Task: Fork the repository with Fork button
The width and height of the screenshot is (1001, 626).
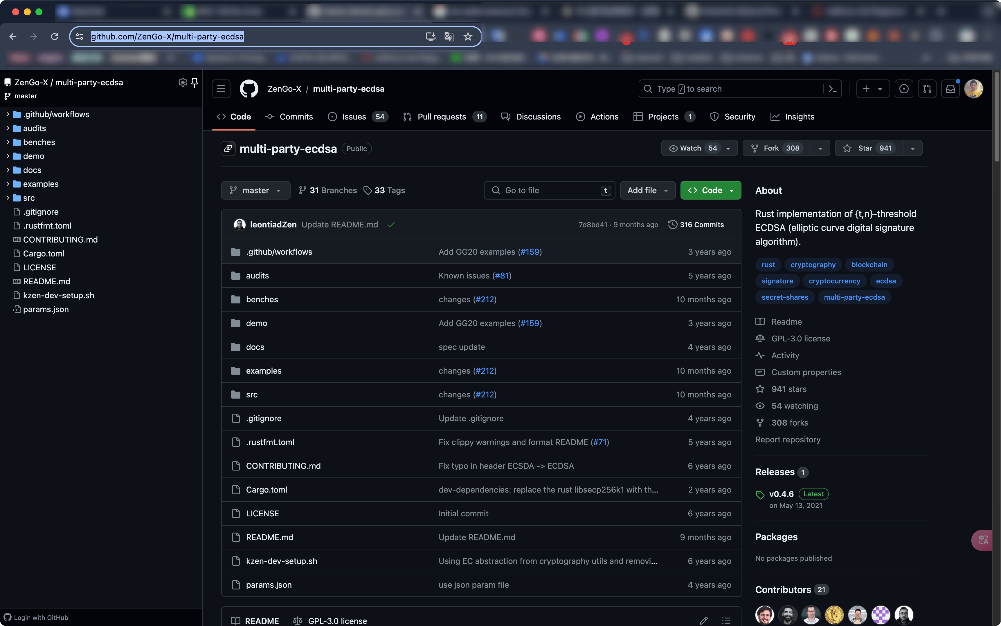Action: pyautogui.click(x=777, y=148)
